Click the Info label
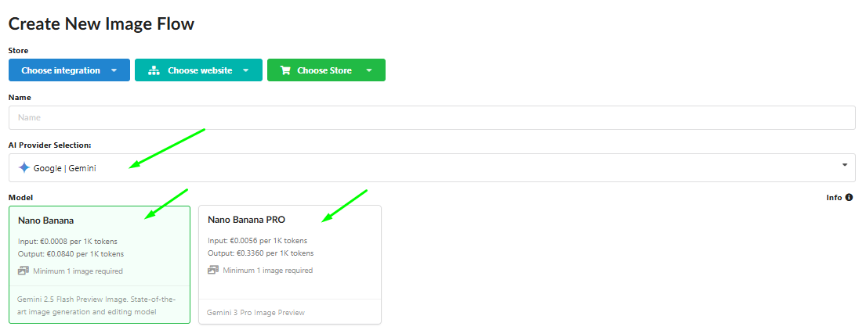Viewport: 866px width, 330px height. pos(834,197)
